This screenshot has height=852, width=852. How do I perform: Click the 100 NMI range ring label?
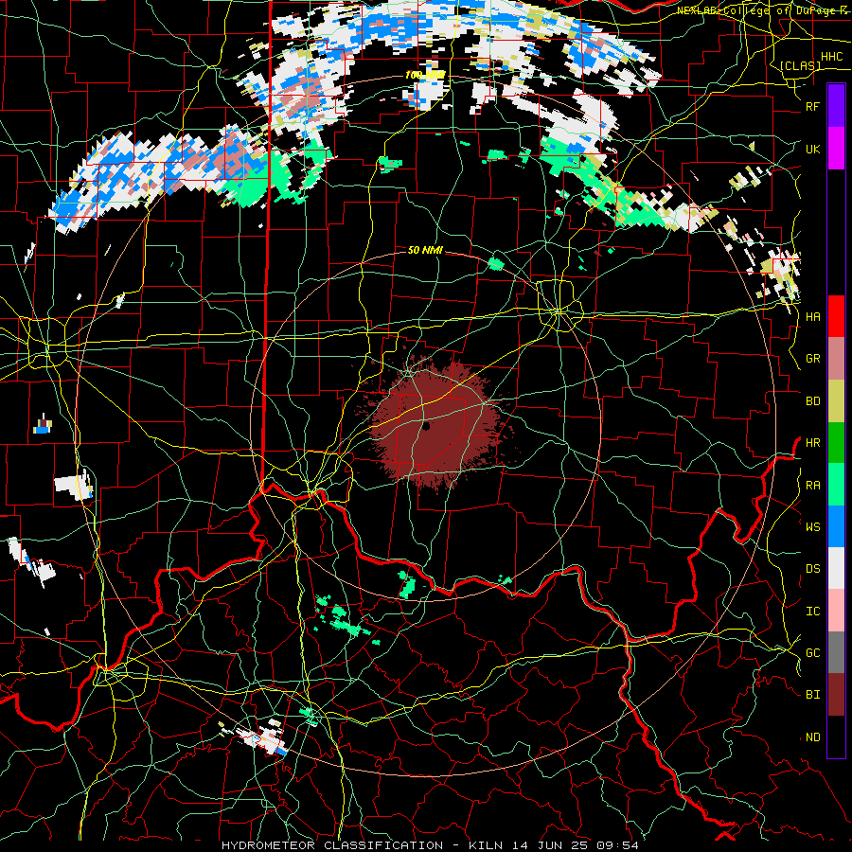coord(425,75)
